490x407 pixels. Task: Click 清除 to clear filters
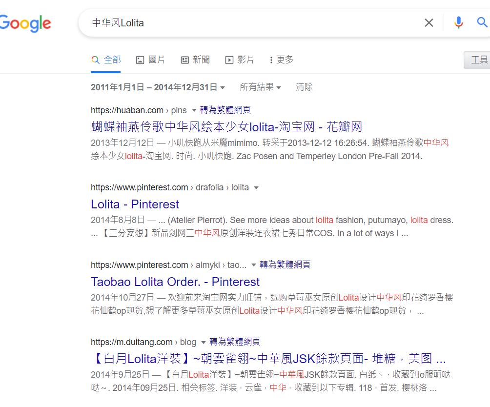point(304,87)
